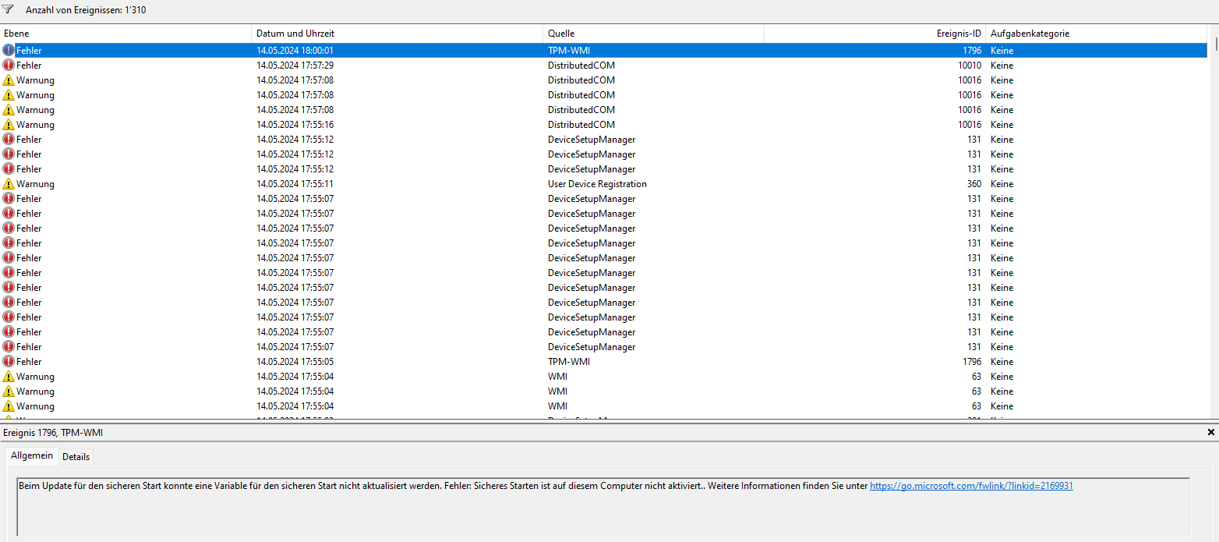Select date cell 14.05.2024 18:00:01
Viewport: 1219px width, 542px height.
(295, 50)
